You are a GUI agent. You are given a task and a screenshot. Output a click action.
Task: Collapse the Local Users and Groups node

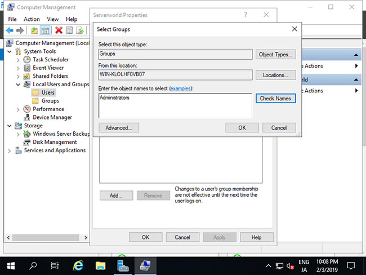click(x=18, y=85)
